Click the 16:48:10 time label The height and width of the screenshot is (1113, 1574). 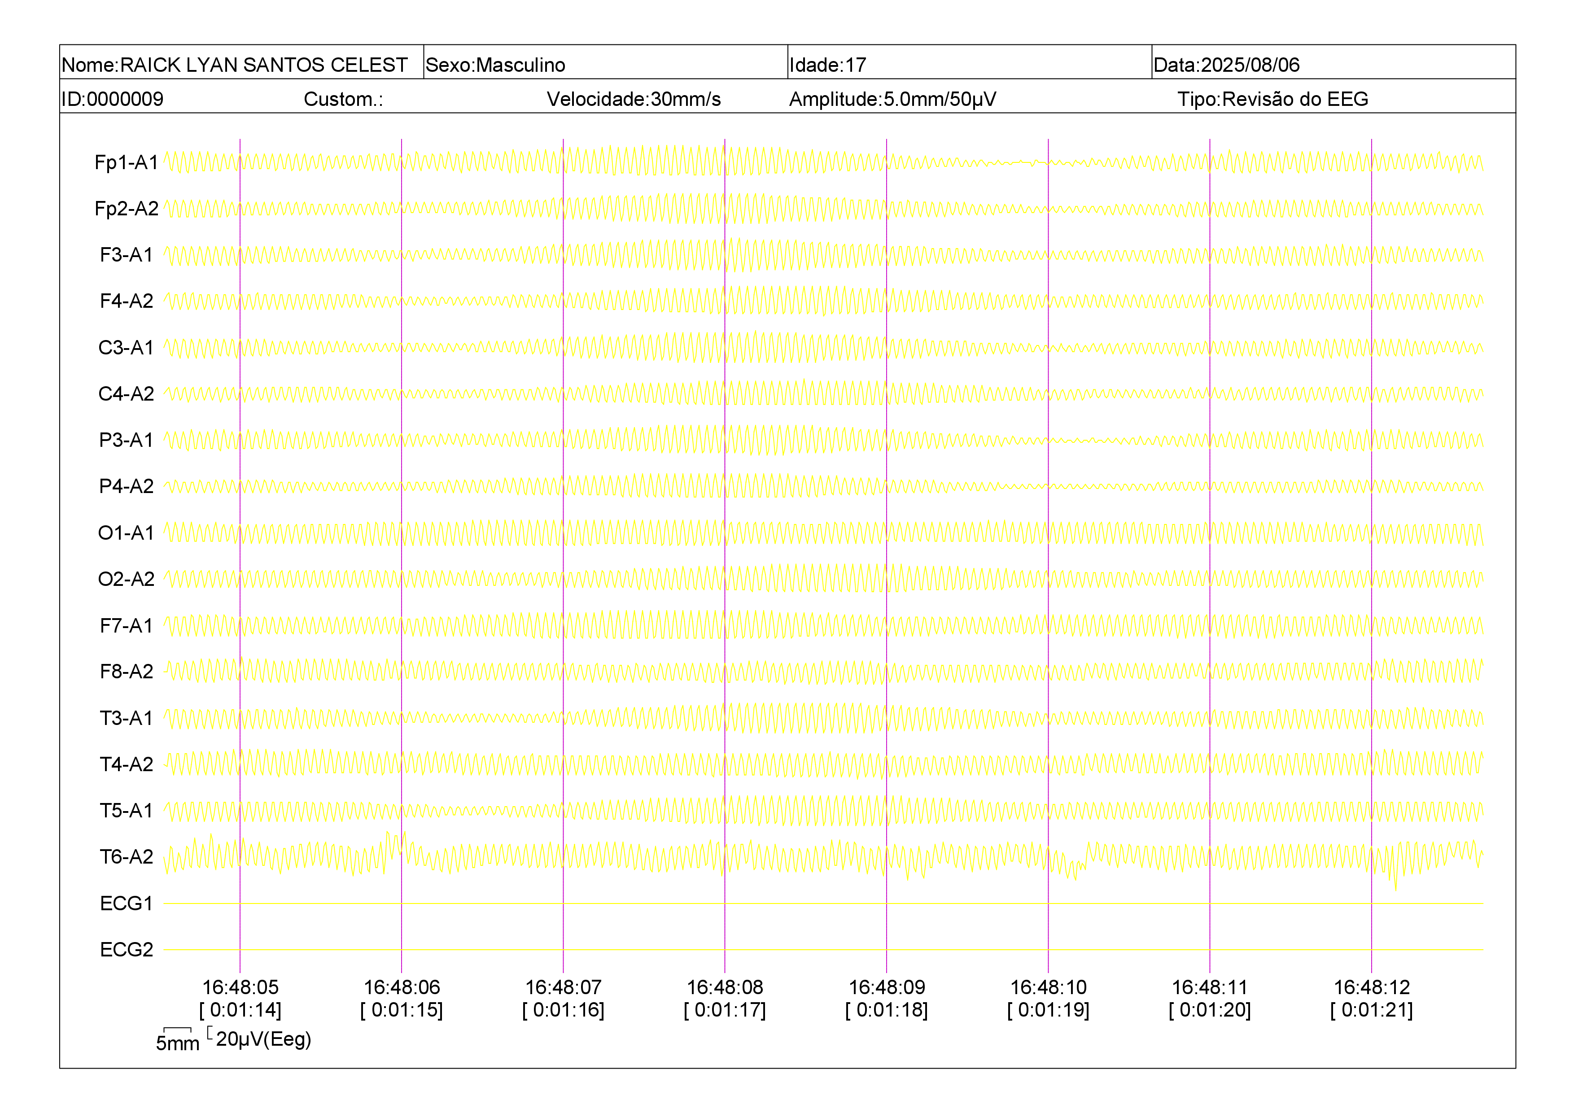1048,987
